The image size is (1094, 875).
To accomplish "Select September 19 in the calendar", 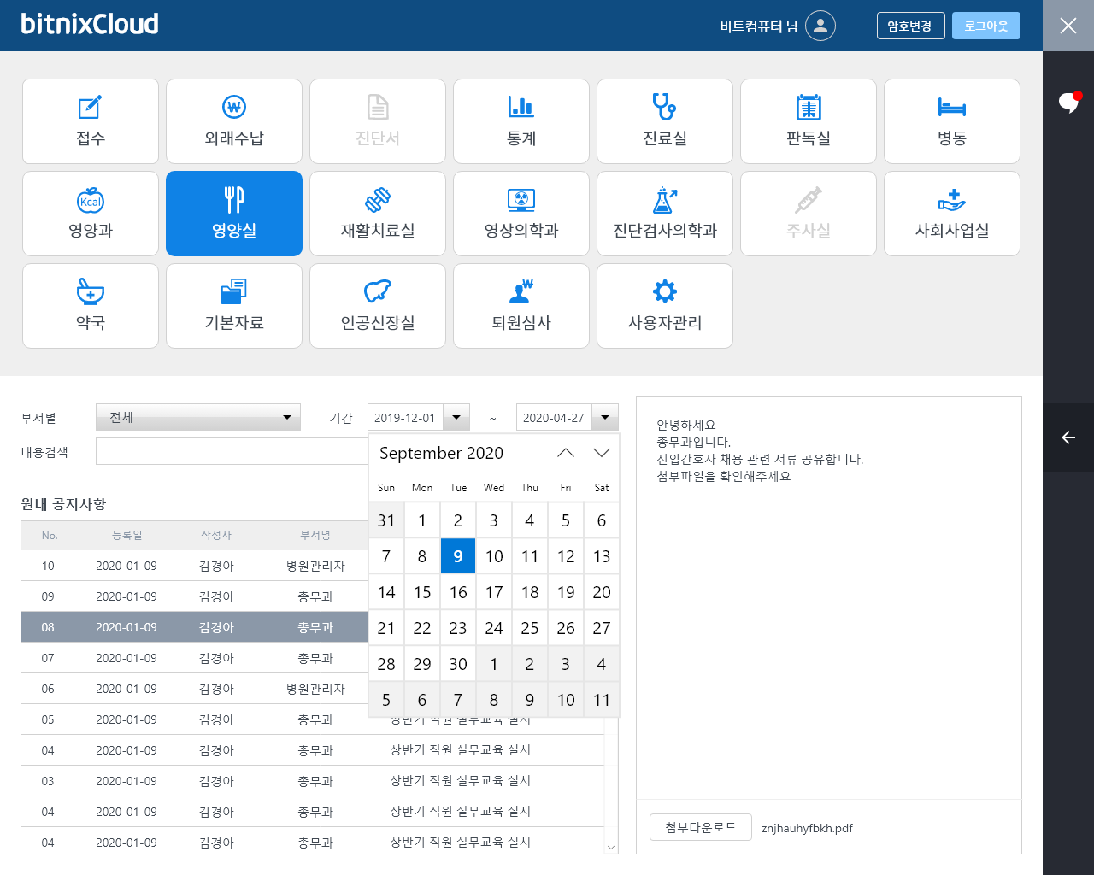I will coord(566,592).
